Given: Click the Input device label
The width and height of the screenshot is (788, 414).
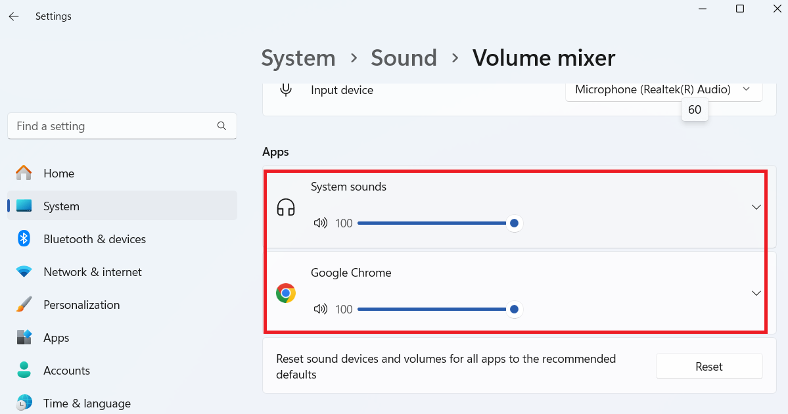Looking at the screenshot, I should pyautogui.click(x=342, y=90).
